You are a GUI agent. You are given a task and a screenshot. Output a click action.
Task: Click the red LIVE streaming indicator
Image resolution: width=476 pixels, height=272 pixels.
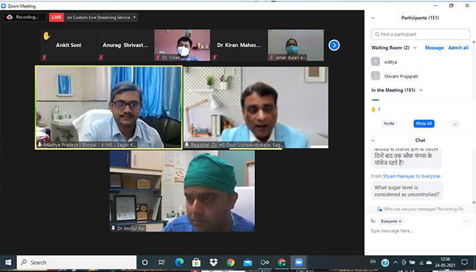point(56,17)
